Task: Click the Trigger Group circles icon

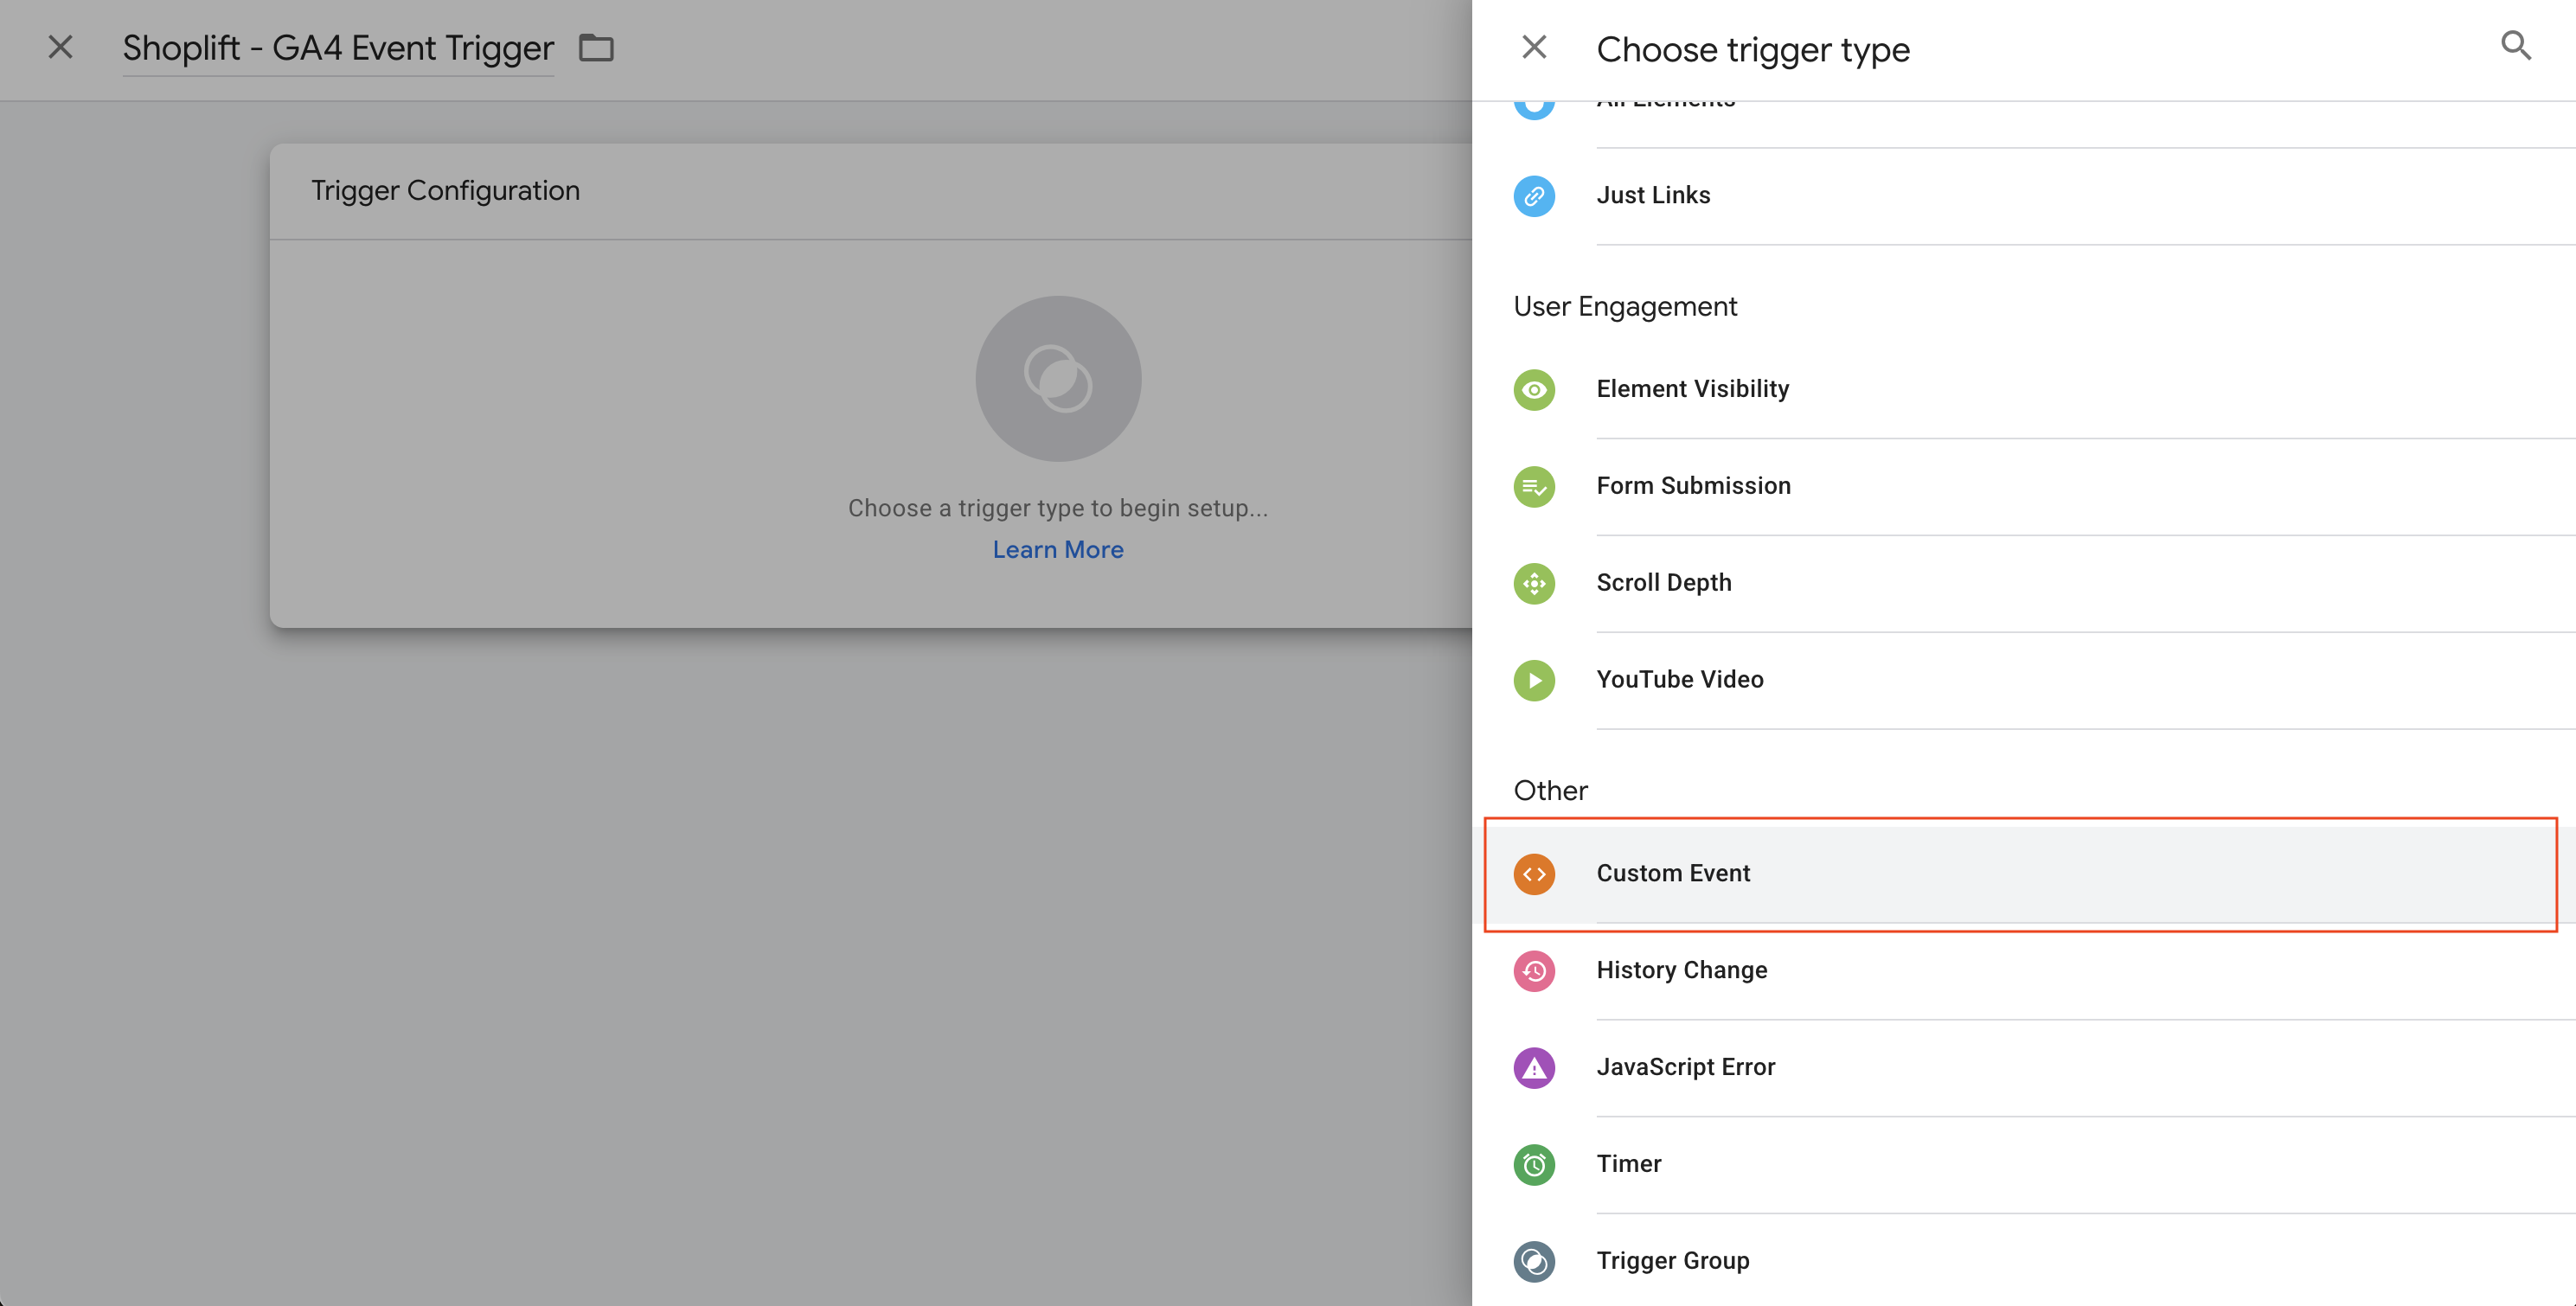Action: 1533,1261
